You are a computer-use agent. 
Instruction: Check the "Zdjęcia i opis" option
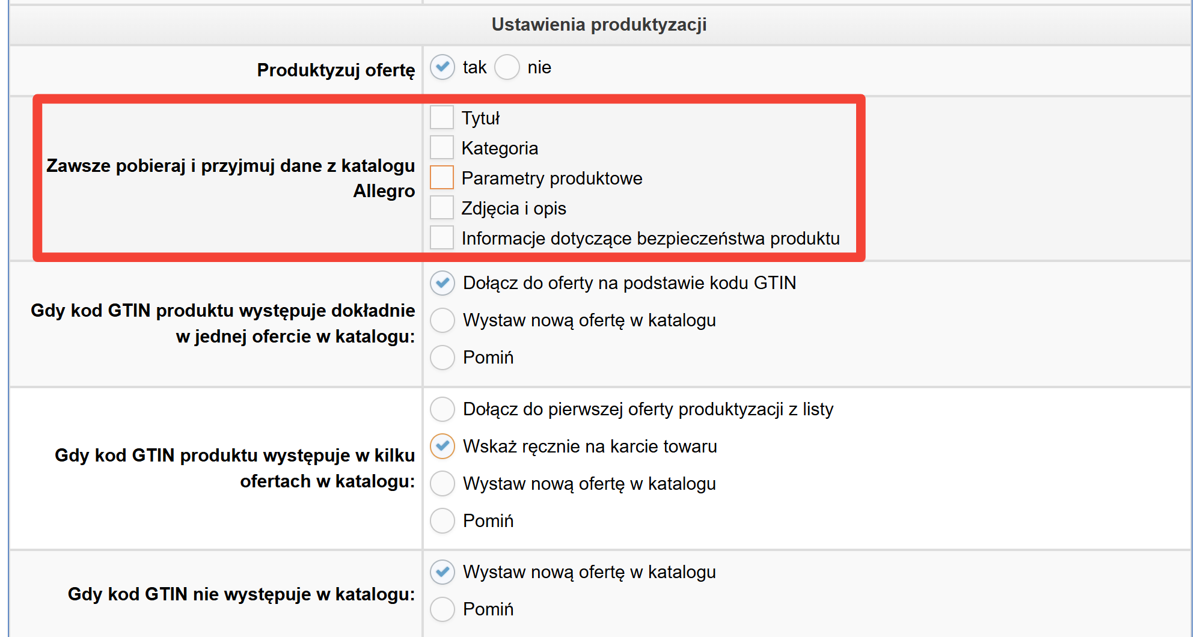442,207
